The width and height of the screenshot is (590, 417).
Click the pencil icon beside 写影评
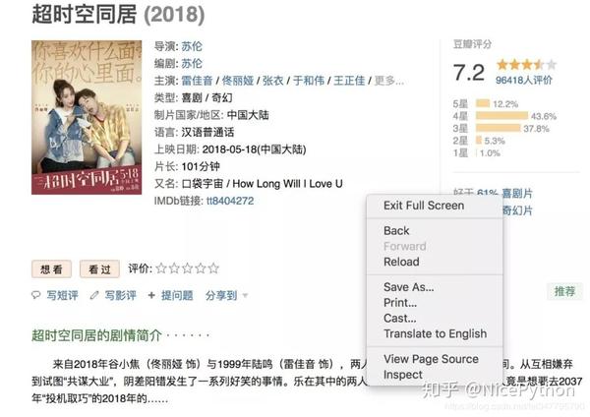point(94,295)
